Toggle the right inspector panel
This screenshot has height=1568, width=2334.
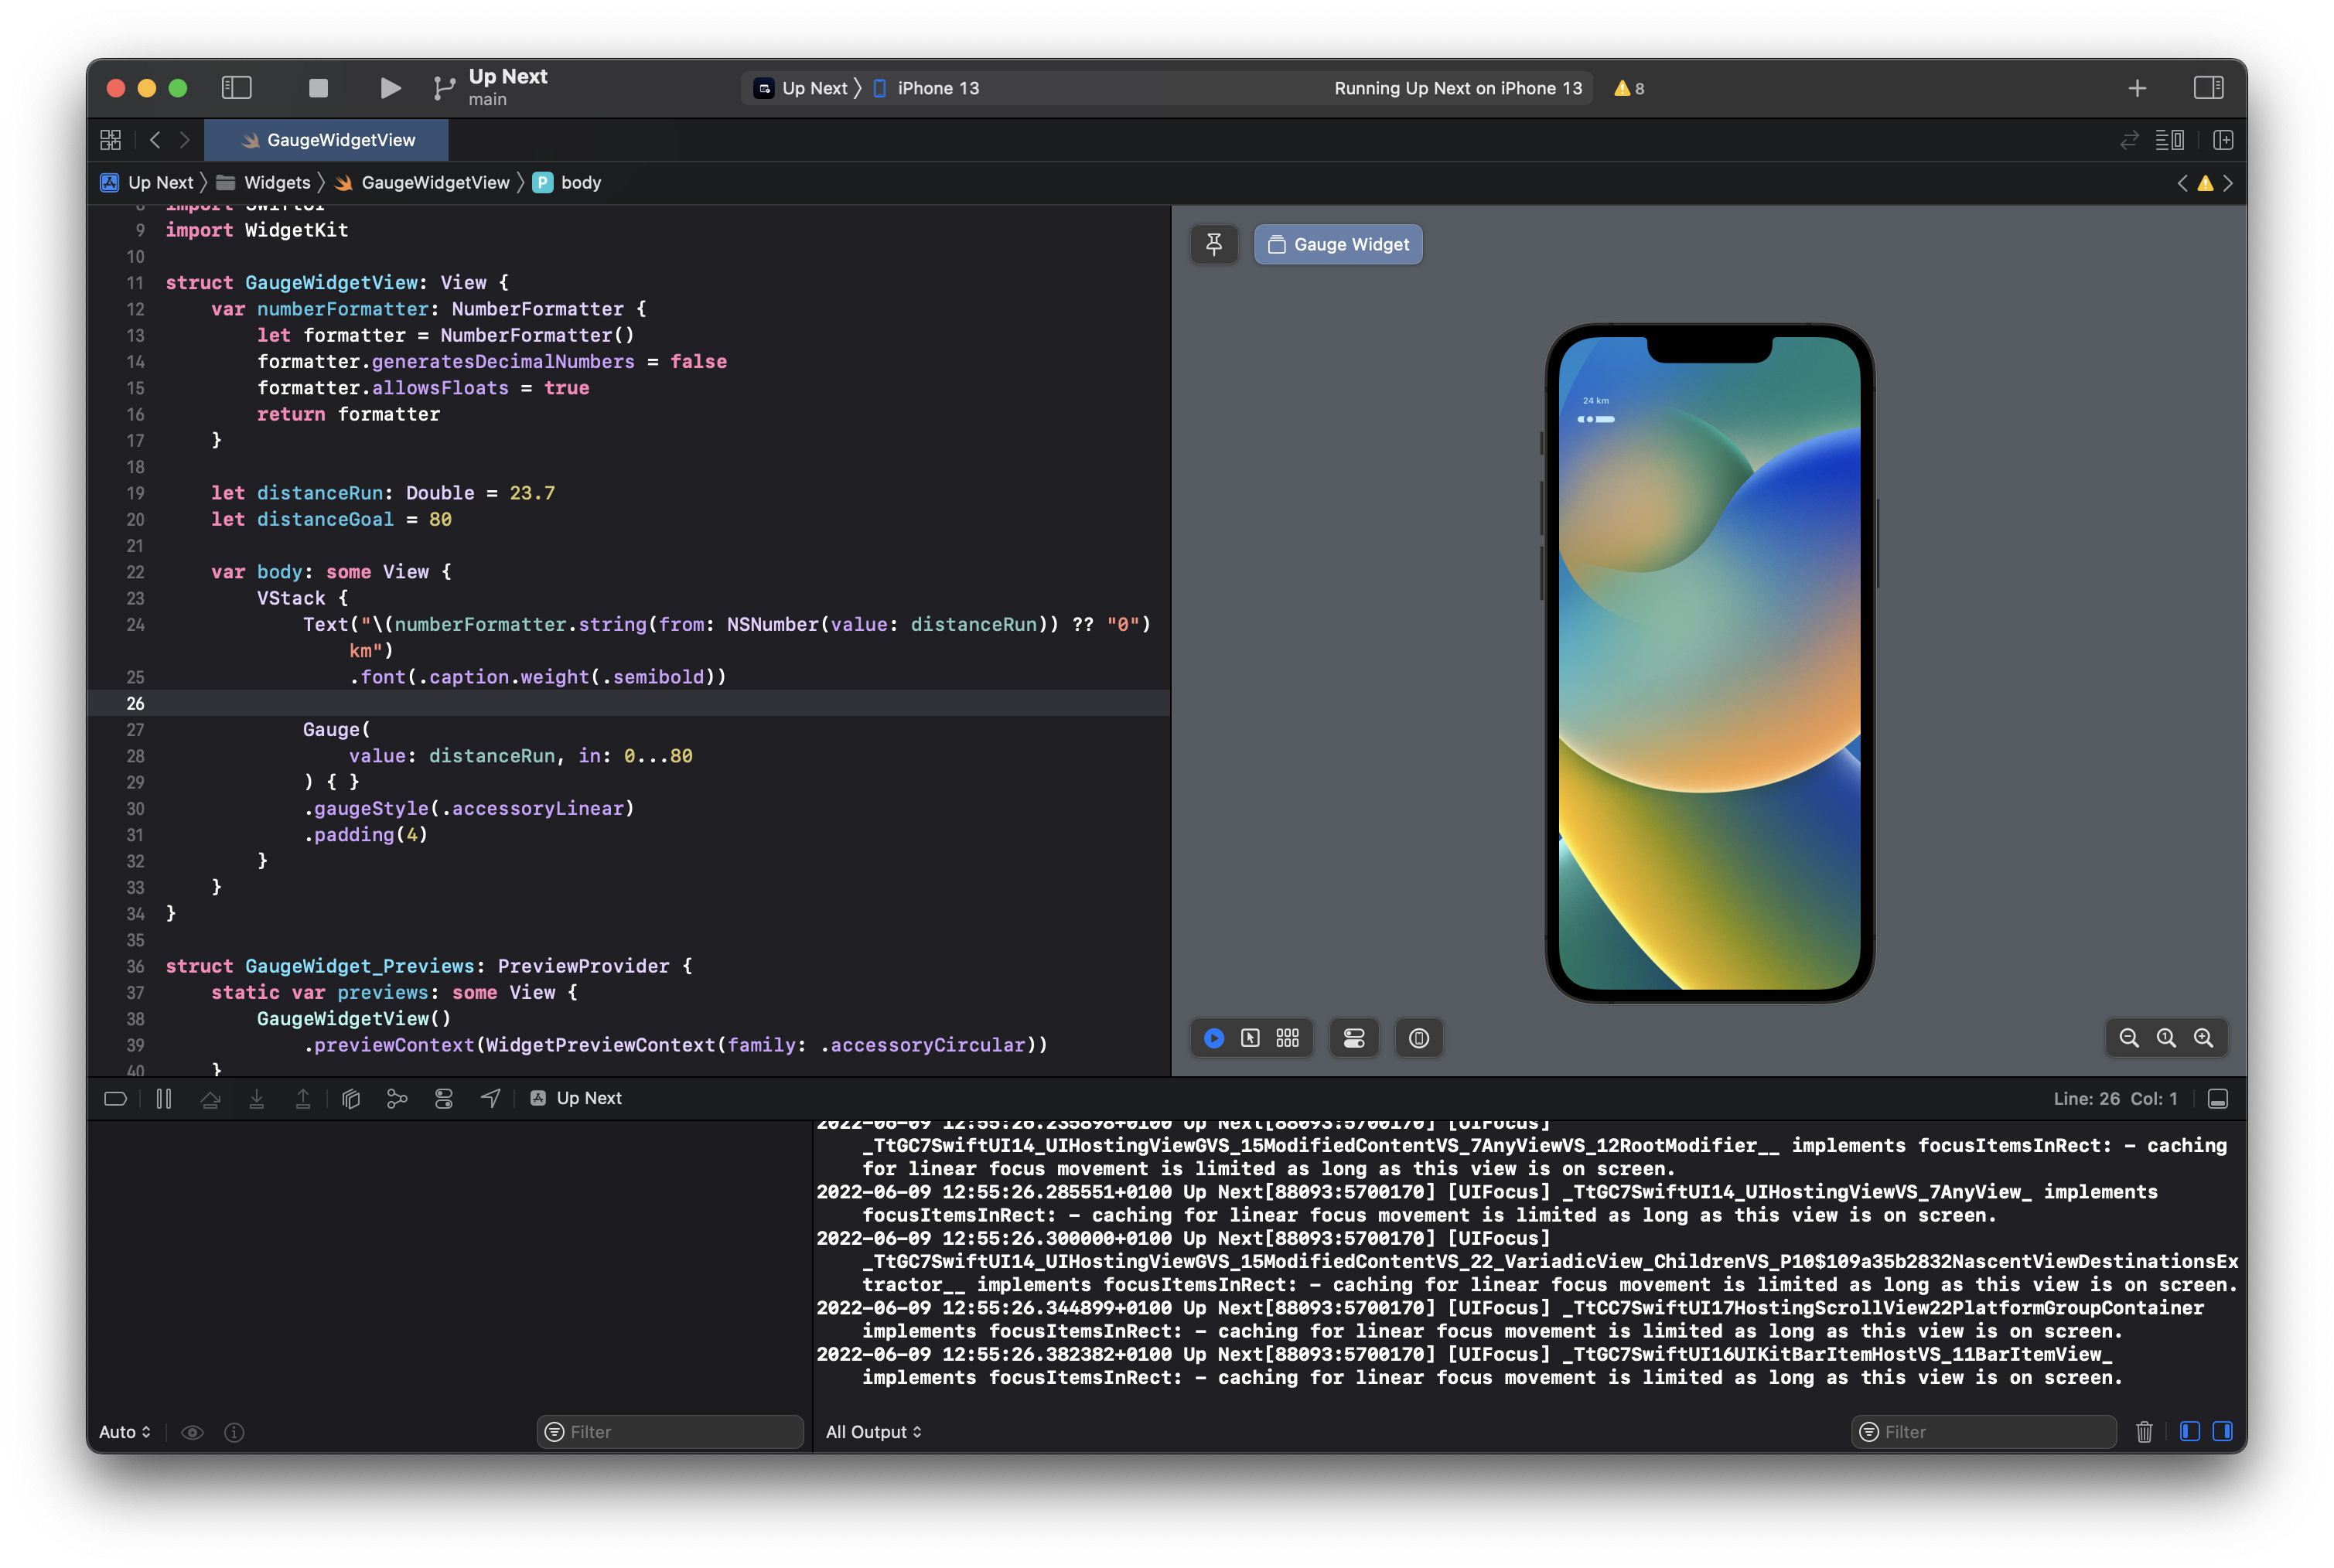click(x=2208, y=88)
